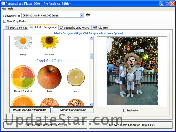Toggle the Sublimation checkbox
Screen dimensions: 176x132
coord(125,110)
